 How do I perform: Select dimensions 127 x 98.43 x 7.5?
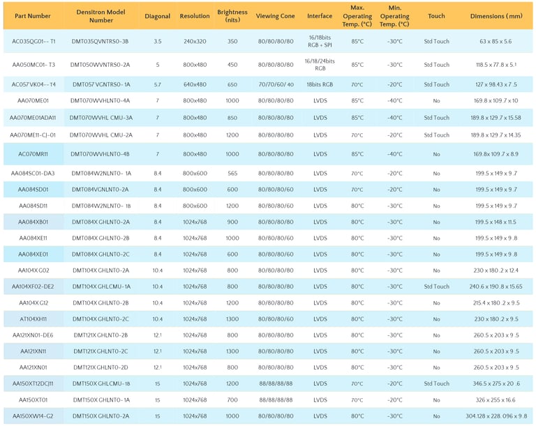(x=496, y=84)
